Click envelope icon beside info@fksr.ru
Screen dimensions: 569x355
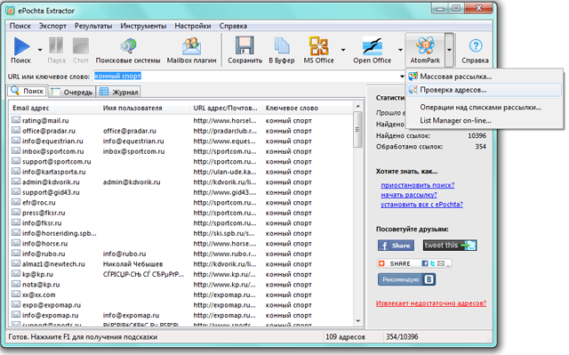(16, 222)
